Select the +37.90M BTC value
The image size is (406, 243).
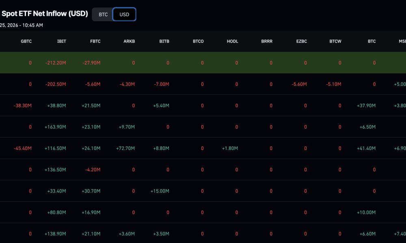[x=366, y=106]
